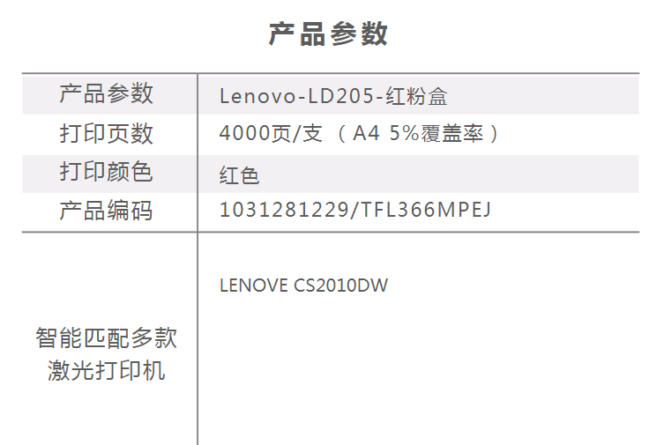Viewport: 664px width, 445px height.
Task: Click the product code 1031281229/TFL366MPEJ
Action: pyautogui.click(x=354, y=210)
